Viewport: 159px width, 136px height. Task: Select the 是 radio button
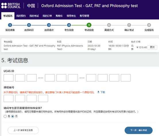(5, 116)
